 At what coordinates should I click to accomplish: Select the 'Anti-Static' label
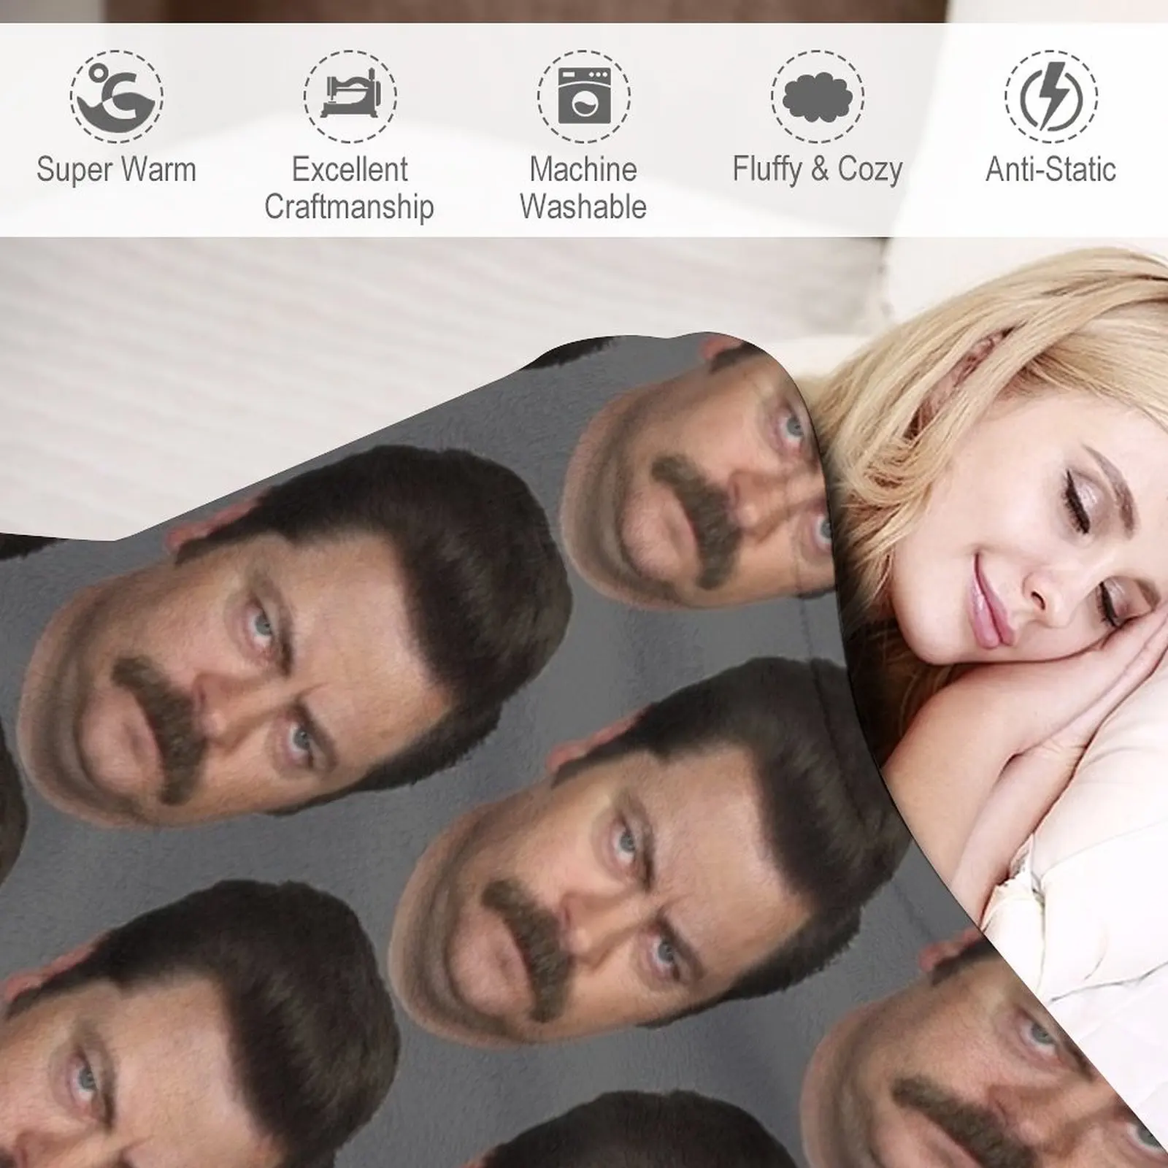click(1051, 169)
